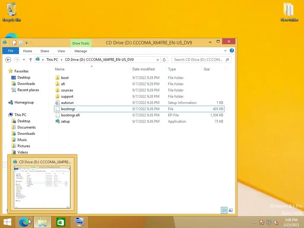
Task: Expand the ribbon with the chevron
Action: (x=225, y=51)
